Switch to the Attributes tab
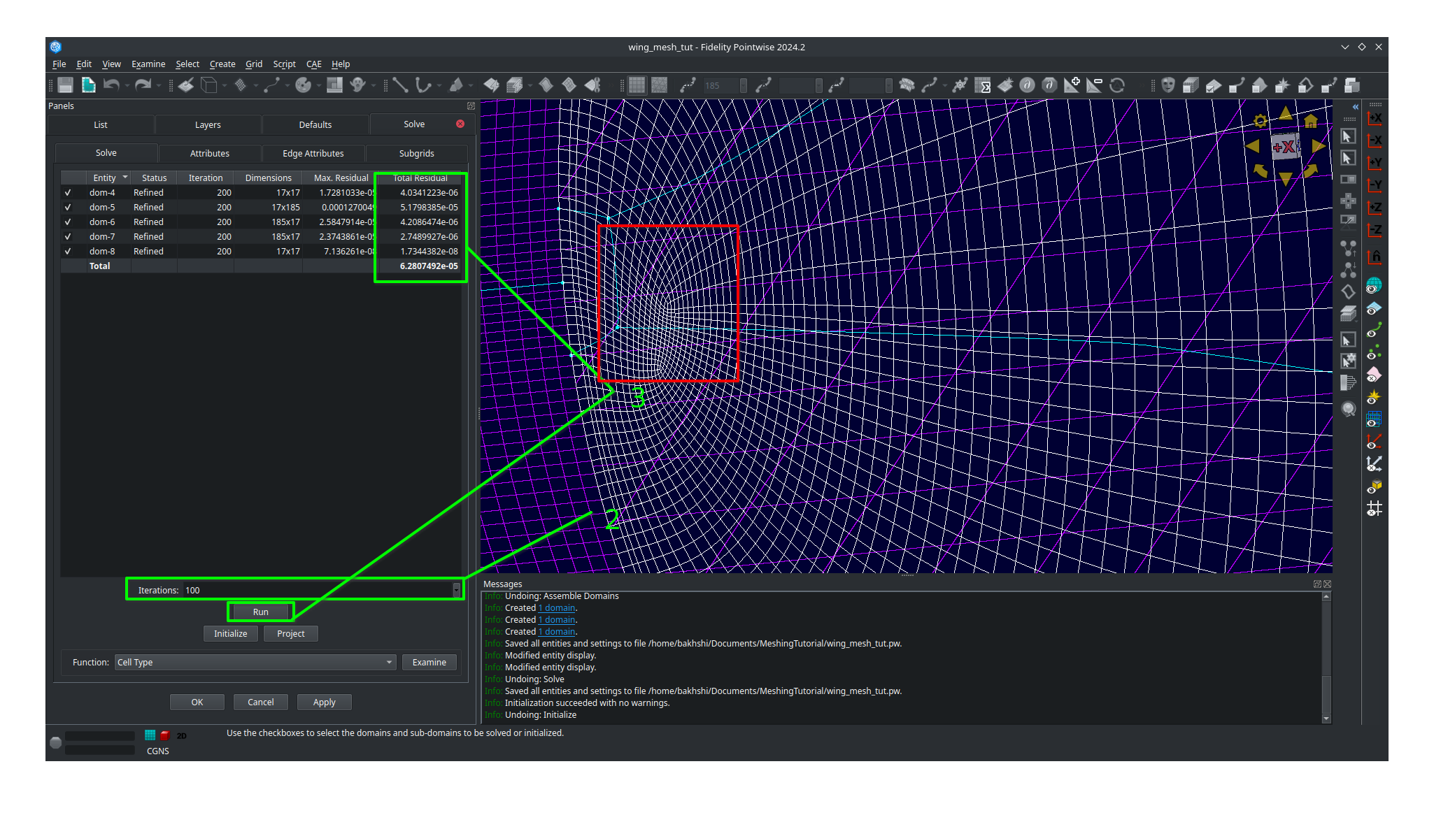This screenshot has height=815, width=1434. click(x=210, y=153)
